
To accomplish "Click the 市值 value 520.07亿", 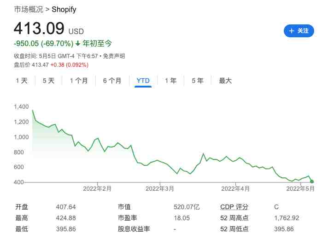I will pos(187,207).
